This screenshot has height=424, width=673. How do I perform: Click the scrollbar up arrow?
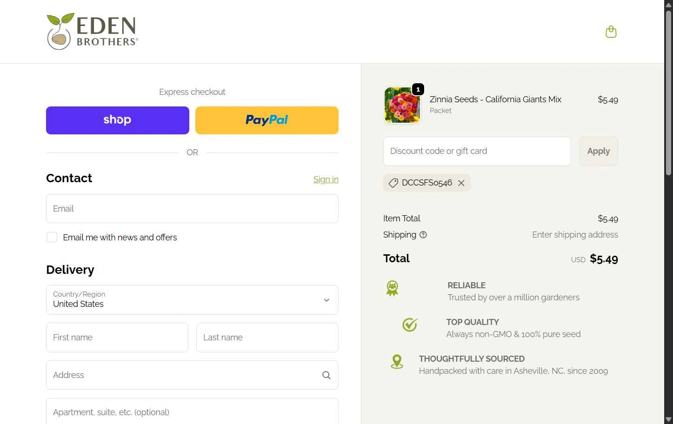[x=668, y=5]
